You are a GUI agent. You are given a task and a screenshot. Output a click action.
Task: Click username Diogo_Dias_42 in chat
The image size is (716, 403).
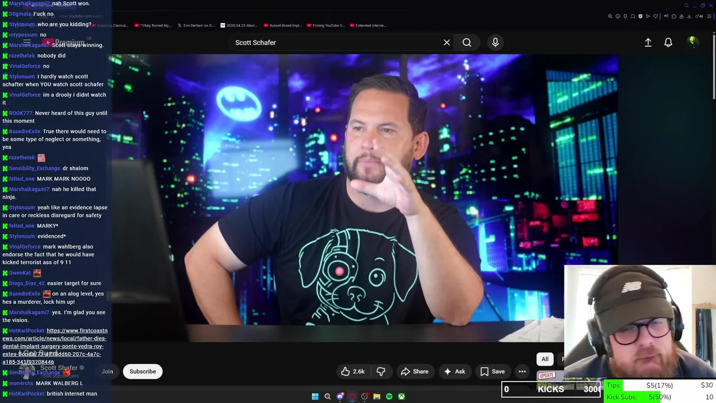(26, 283)
